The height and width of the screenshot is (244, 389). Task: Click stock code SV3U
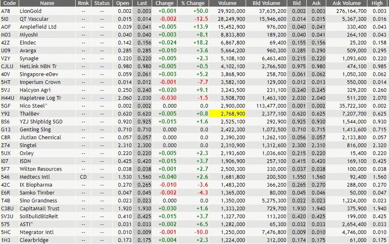(7, 217)
